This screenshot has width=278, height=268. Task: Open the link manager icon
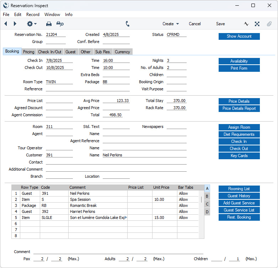[x=257, y=24]
